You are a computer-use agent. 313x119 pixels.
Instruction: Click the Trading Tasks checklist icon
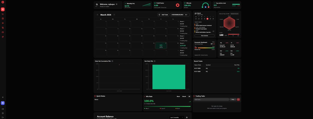click(194, 96)
